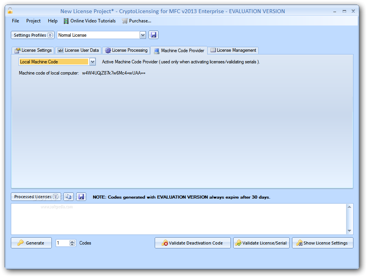Image resolution: width=367 pixels, height=277 pixels.
Task: Click the codes count stepper arrows
Action: pos(72,243)
